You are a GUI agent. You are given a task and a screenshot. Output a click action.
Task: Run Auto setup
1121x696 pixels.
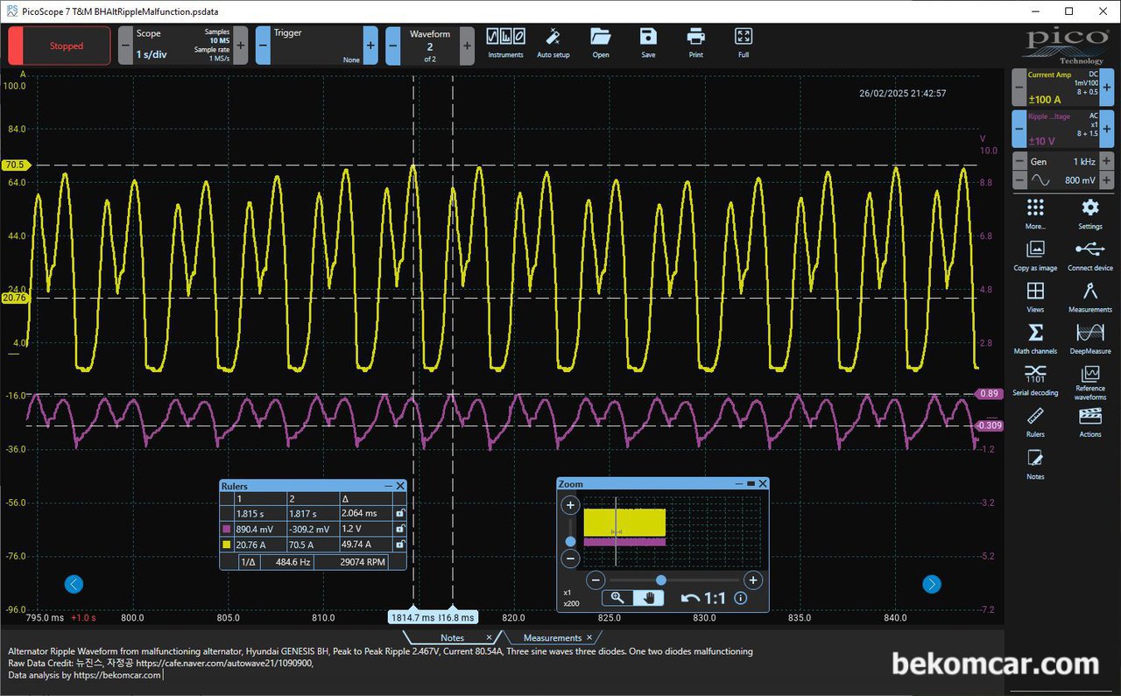pos(553,43)
